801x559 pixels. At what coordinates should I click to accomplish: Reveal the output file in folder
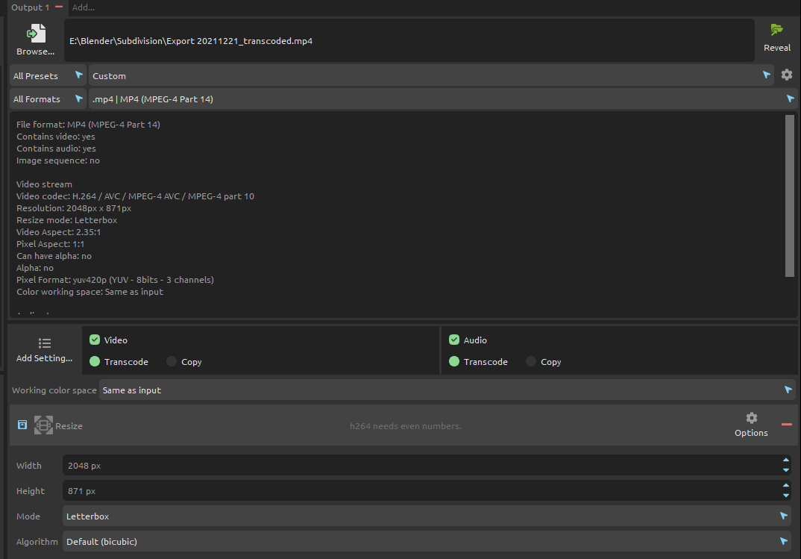[776, 38]
